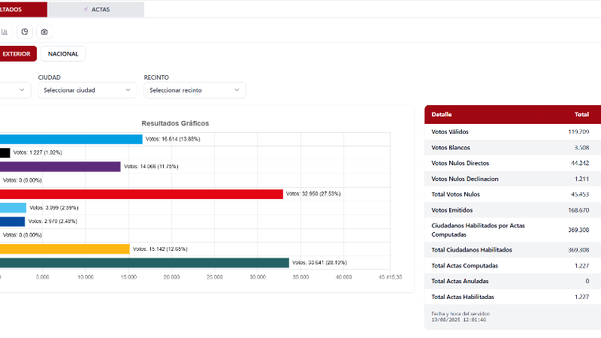Viewport: 601px width, 338px height.
Task: Select the Votos Blancos row label
Action: [x=451, y=147]
